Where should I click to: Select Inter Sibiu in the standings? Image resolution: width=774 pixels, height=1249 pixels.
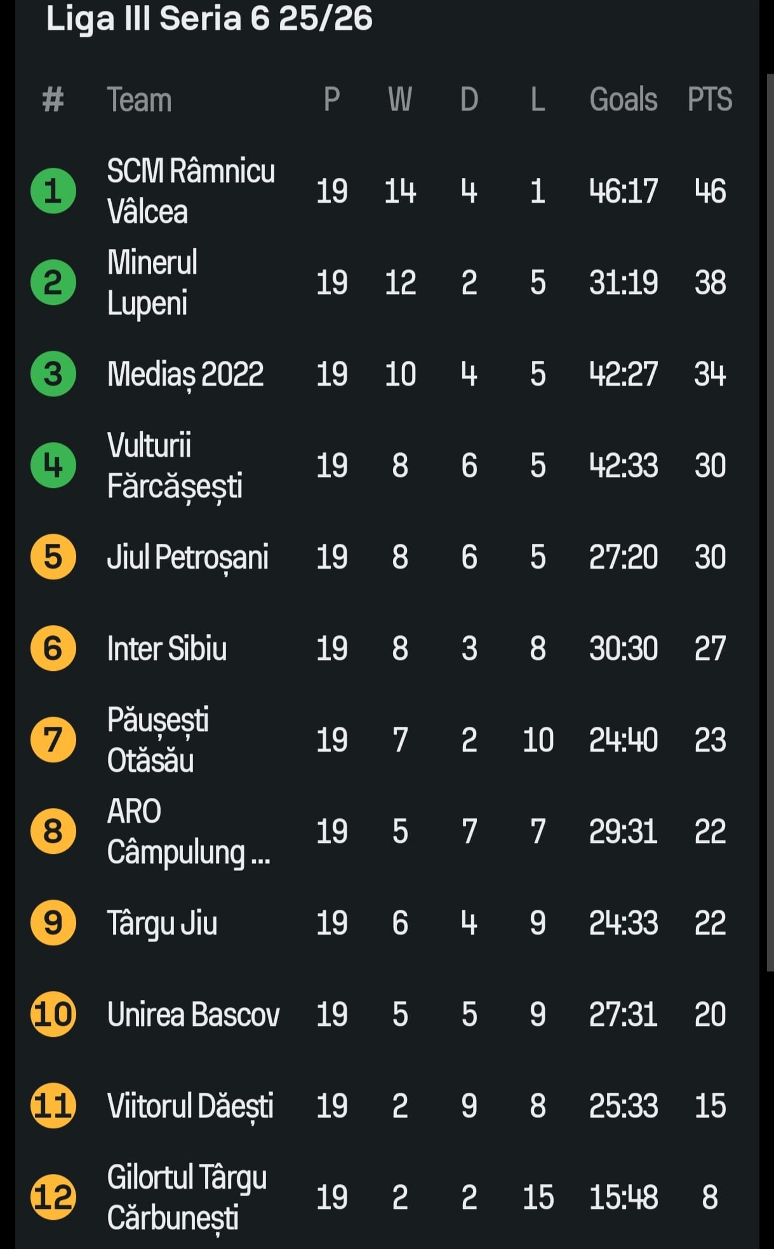(167, 649)
